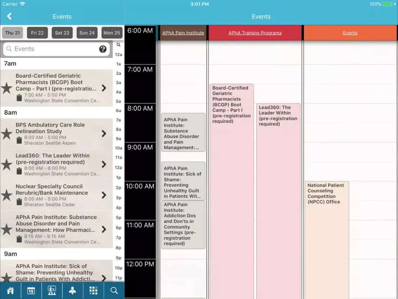This screenshot has height=299, width=398.
Task: Jump to 1a in the hour index
Action: tap(118, 64)
